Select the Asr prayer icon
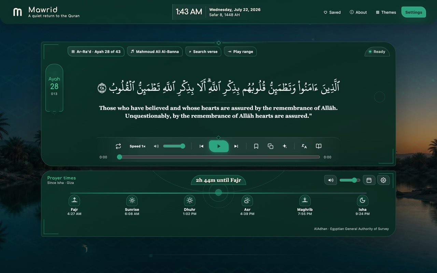Screen dimensions: 437x273 247,200
